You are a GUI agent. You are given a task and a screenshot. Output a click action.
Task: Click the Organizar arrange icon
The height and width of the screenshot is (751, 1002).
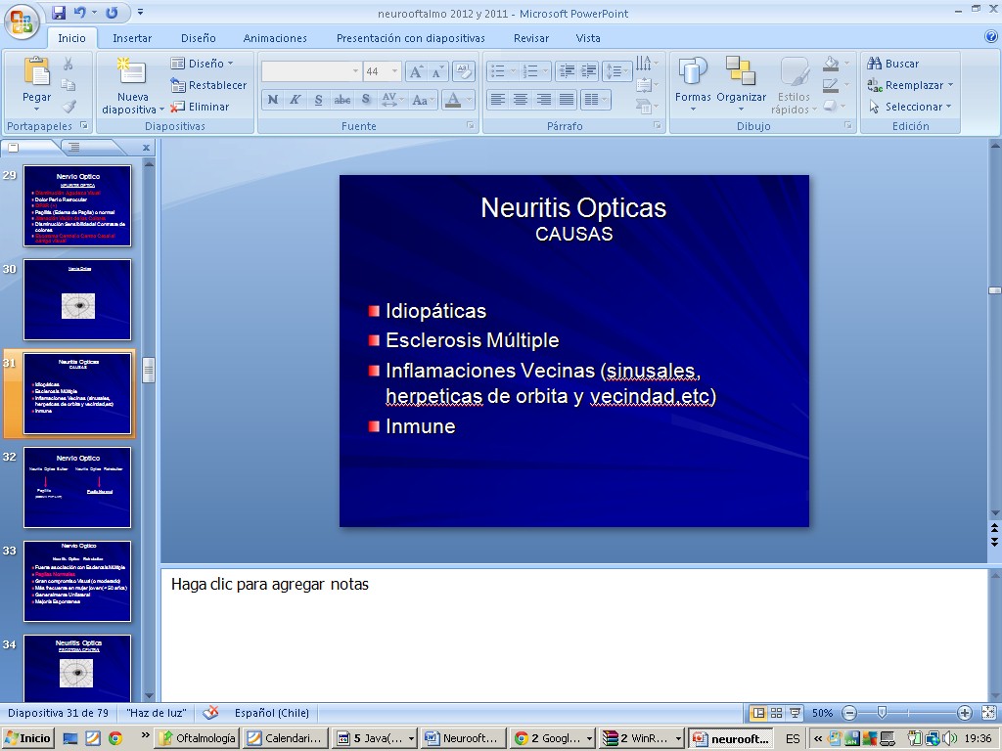point(741,73)
